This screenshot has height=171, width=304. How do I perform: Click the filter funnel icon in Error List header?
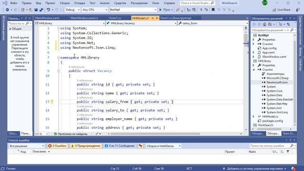(x=288, y=152)
